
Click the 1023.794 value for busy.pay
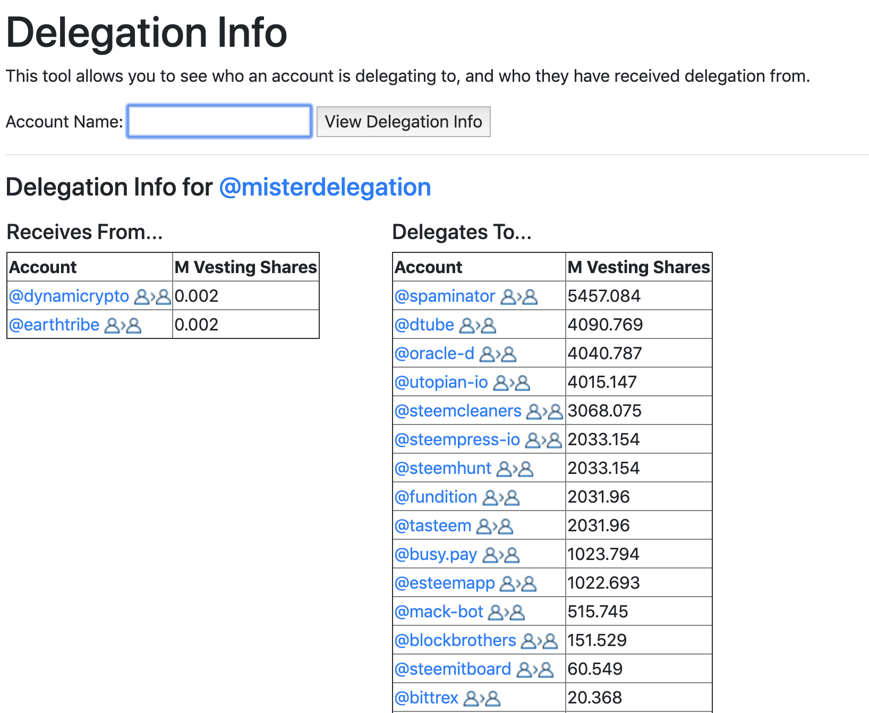pyautogui.click(x=603, y=554)
